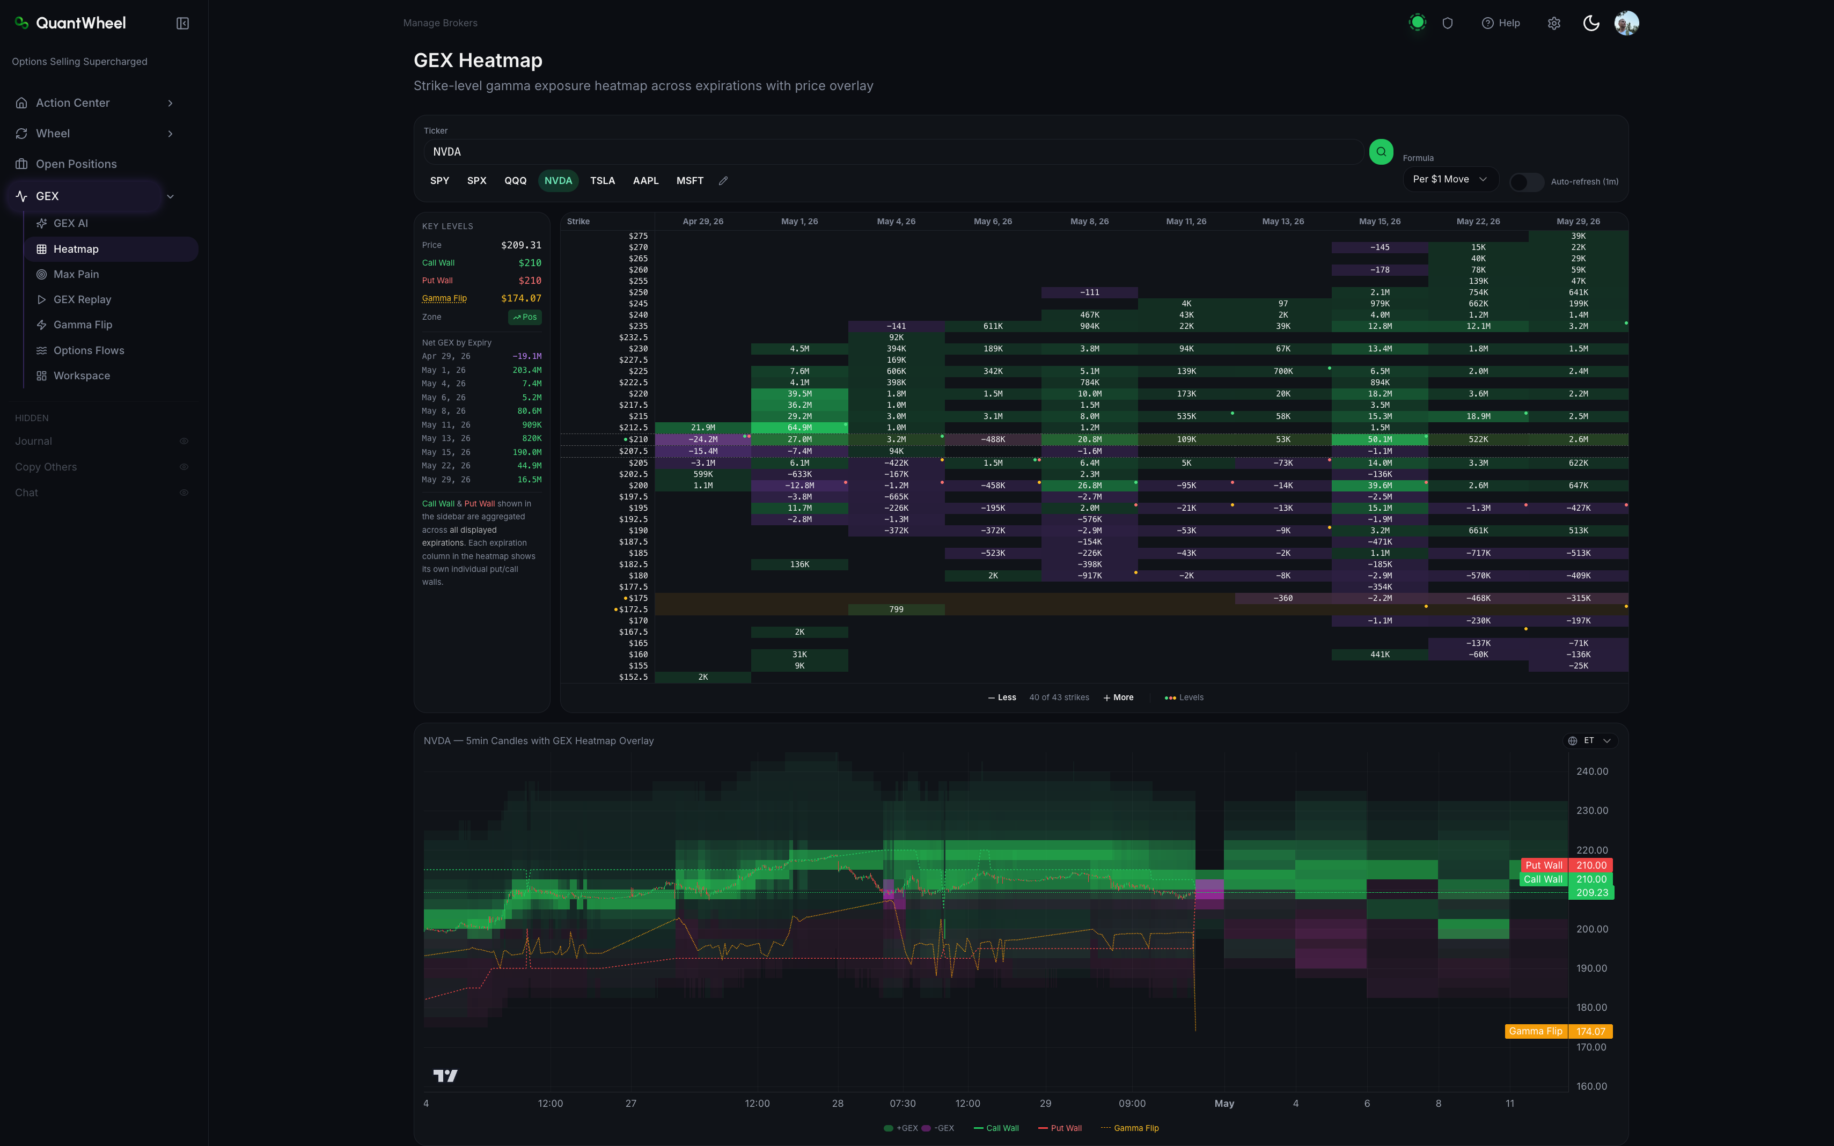Enable the Auto-refresh (1m) switch

(1527, 182)
